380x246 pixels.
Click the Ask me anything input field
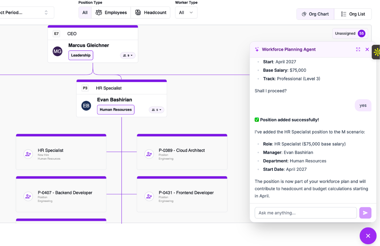(x=306, y=213)
